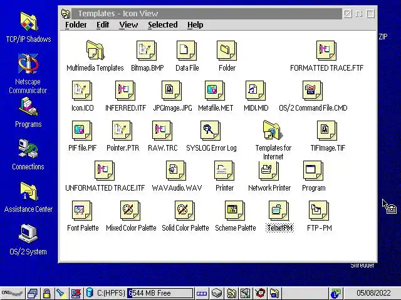Viewport: 401px width, 300px height.
Task: Select the Network Printer template
Action: (269, 171)
